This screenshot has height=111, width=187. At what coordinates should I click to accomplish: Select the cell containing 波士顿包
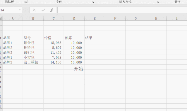coord(33,62)
